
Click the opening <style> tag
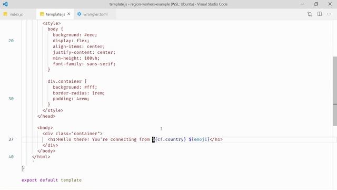52,23
